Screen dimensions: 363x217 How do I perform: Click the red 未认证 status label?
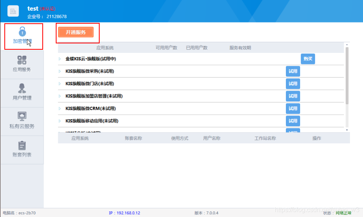47,9
